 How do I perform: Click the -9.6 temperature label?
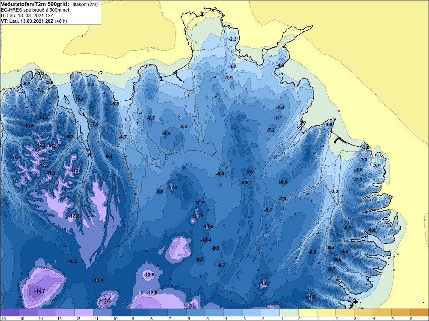(x=337, y=260)
